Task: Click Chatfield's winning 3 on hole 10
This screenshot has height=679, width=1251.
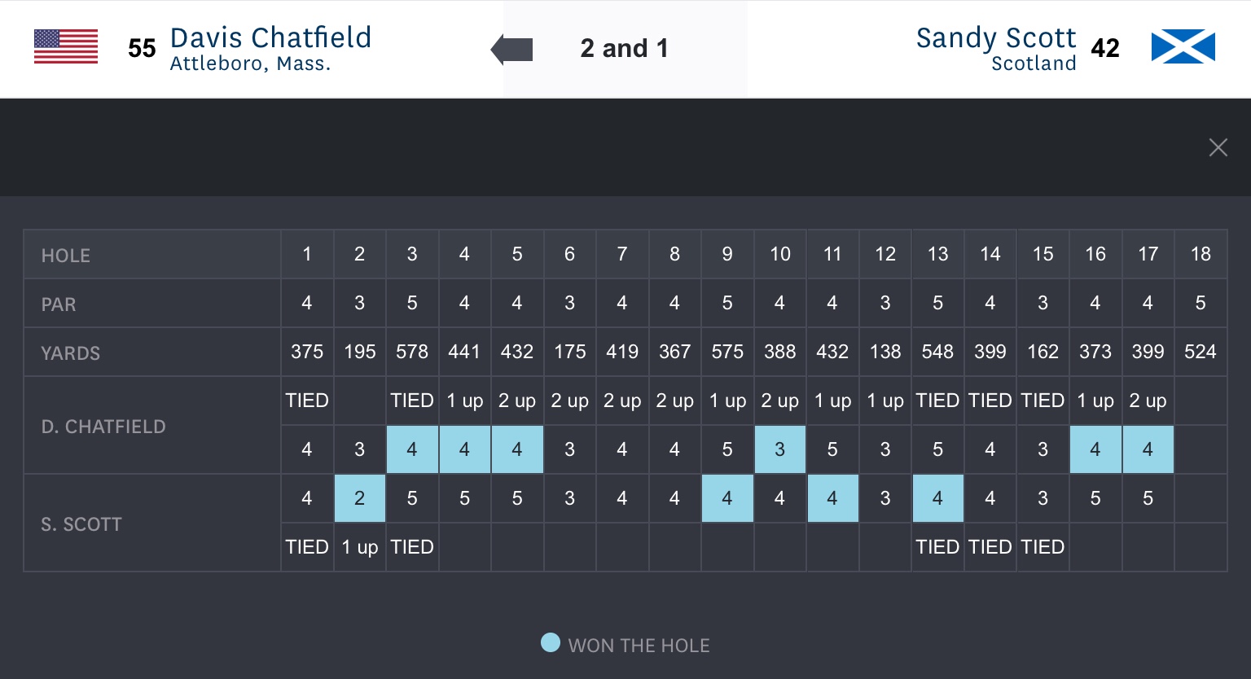Action: tap(779, 449)
